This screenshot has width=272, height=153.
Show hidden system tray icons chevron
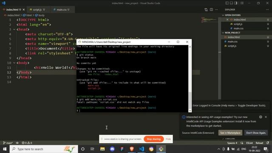pyautogui.click(x=219, y=149)
